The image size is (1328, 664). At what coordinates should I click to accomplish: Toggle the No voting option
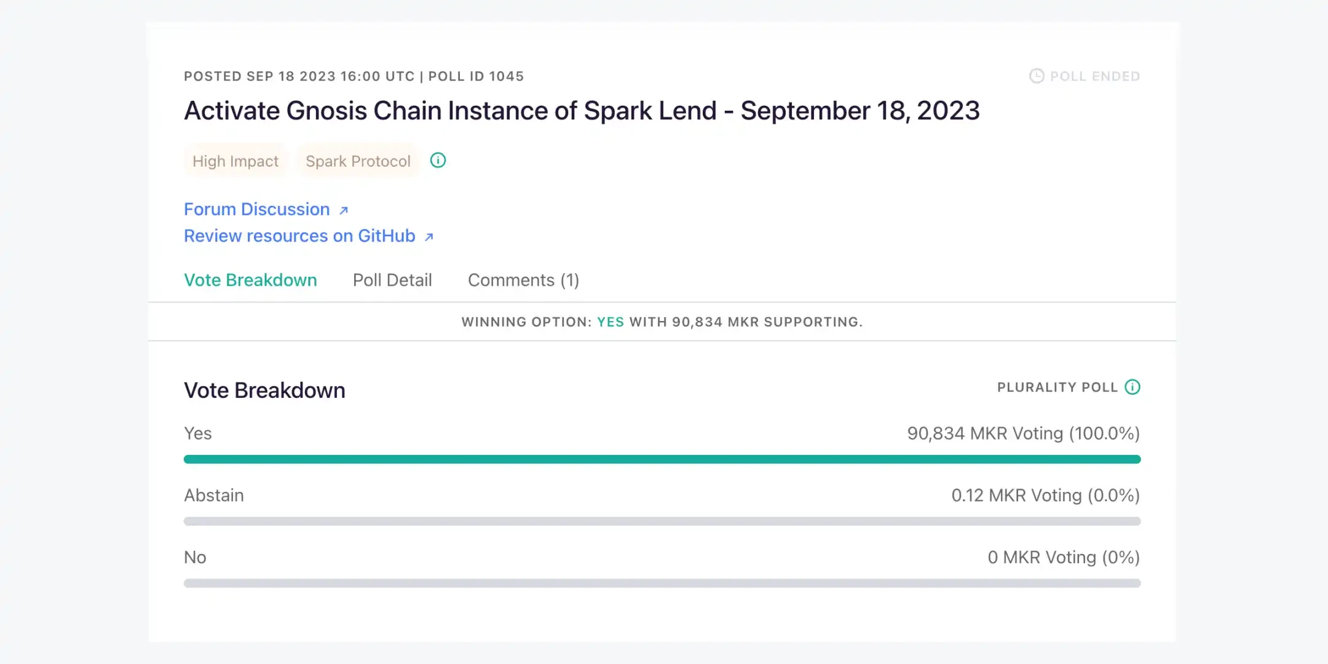(195, 556)
